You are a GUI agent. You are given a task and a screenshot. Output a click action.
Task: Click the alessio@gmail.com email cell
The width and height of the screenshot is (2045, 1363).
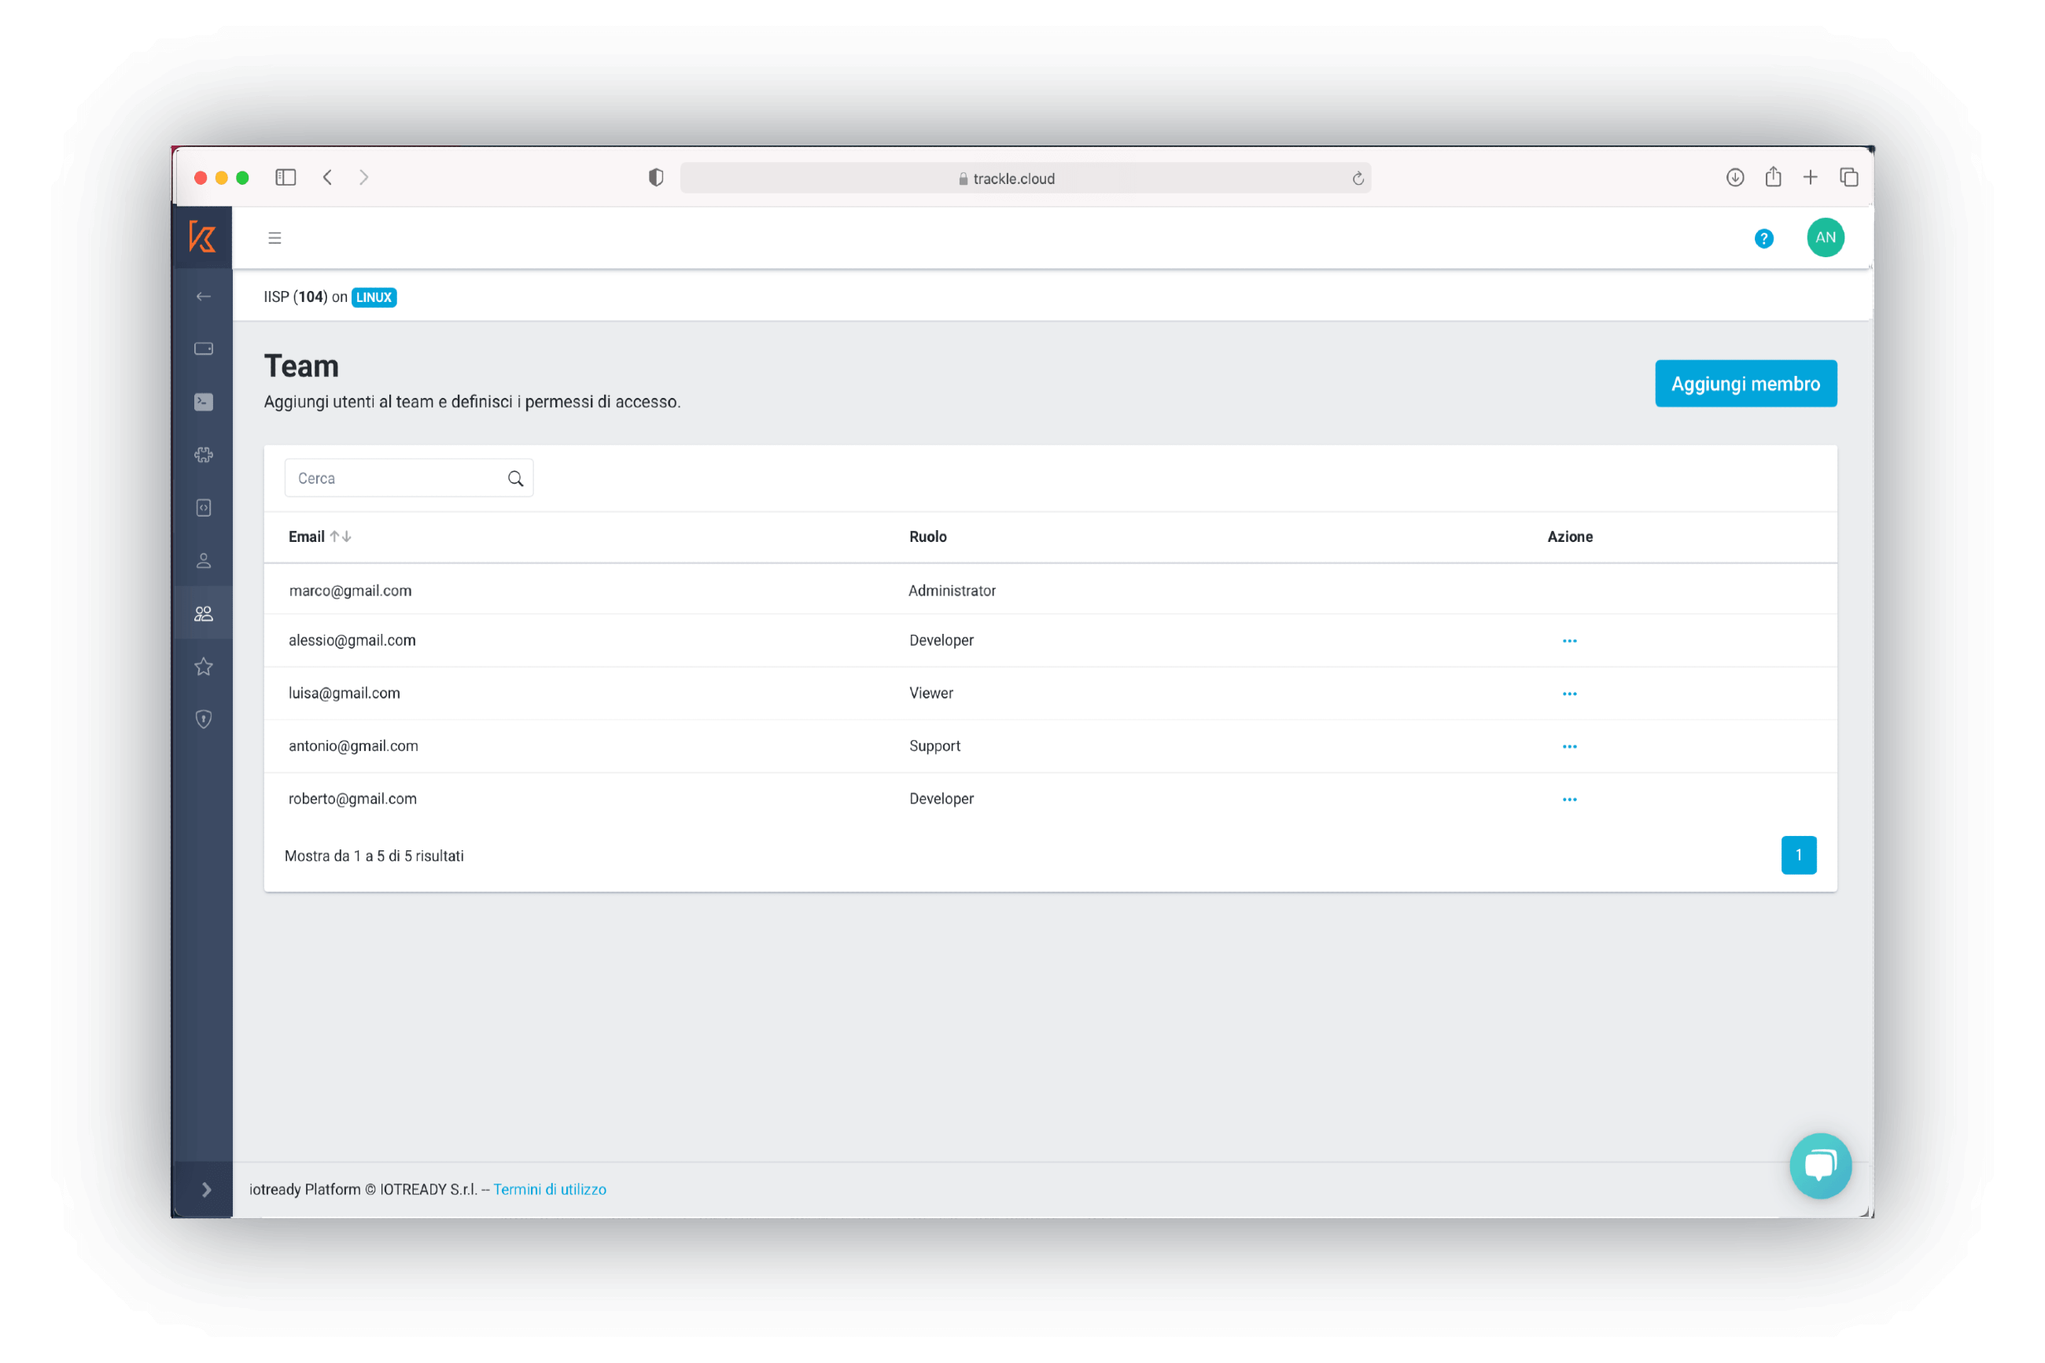coord(352,639)
